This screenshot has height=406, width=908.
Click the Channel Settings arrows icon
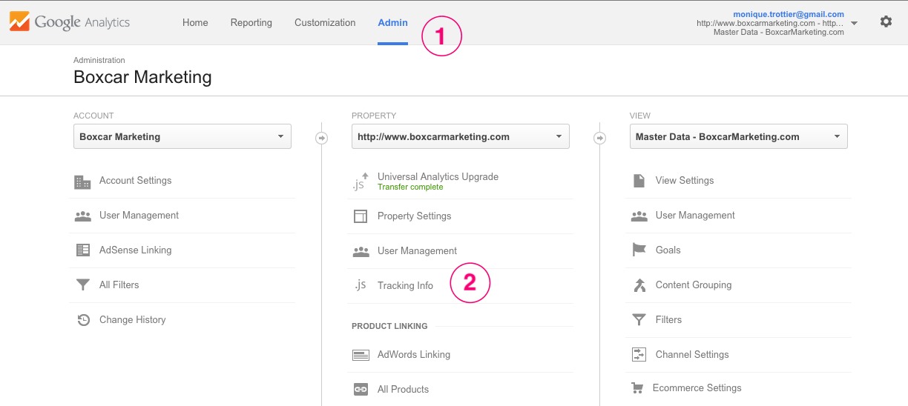[639, 355]
